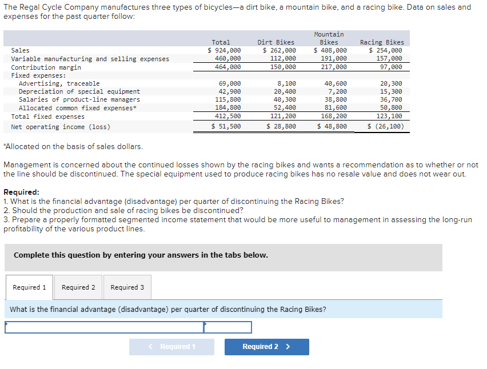Click 'Allocated common fixed expenses*' row label
Viewport: 487px width, 369px height.
pos(78,108)
